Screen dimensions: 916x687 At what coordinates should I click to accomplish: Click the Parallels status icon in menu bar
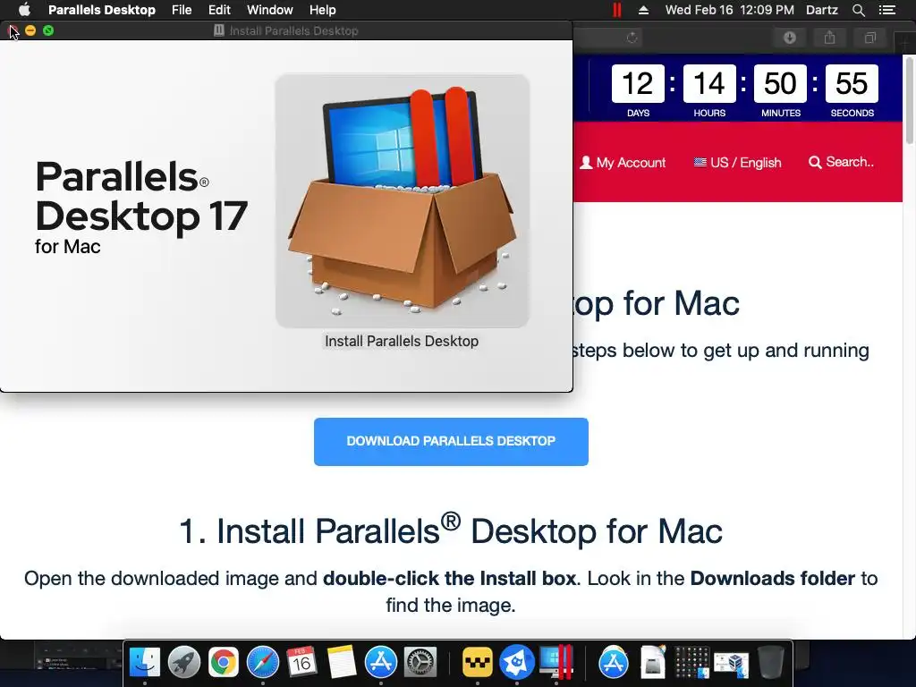coord(617,10)
